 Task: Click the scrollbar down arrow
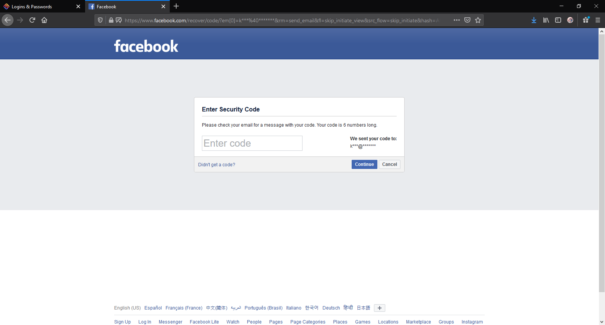click(x=602, y=322)
